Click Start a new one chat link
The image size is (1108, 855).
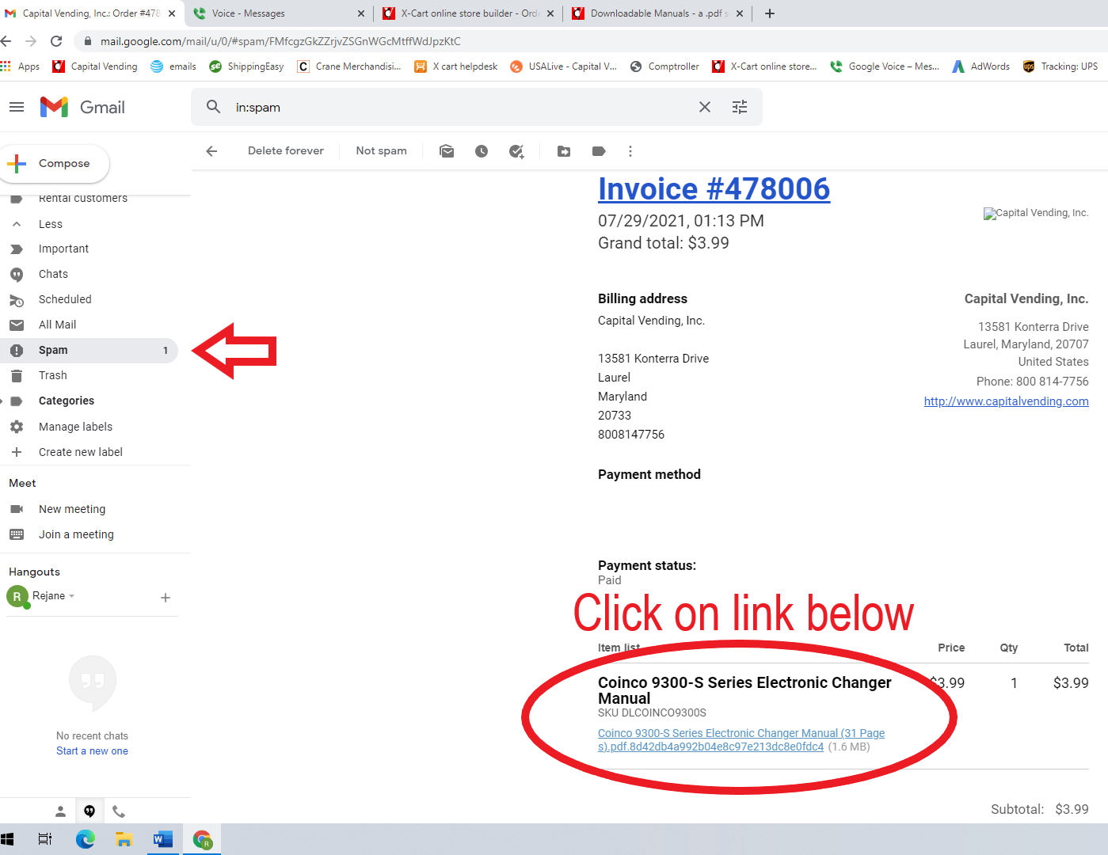pyautogui.click(x=92, y=751)
